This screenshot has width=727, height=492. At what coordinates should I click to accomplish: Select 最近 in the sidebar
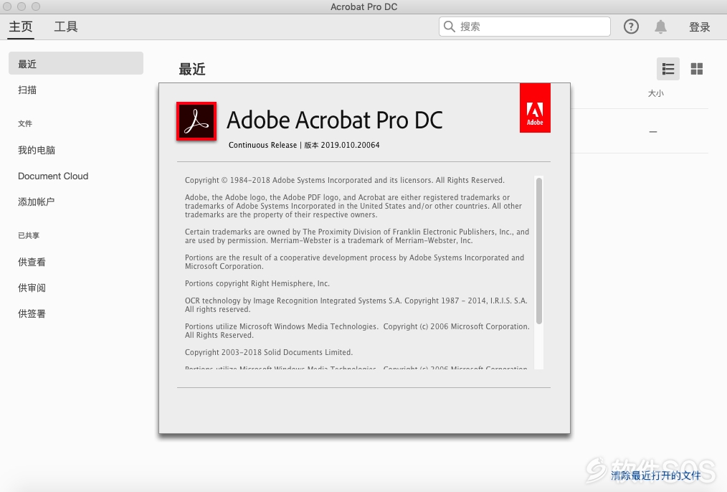76,64
